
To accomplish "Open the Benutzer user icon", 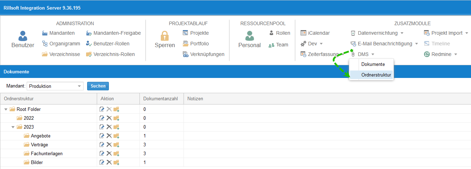I will 23,36.
